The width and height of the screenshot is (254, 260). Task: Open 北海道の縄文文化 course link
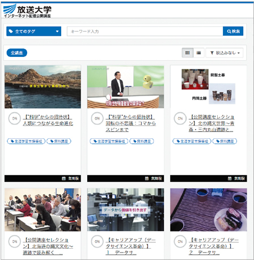point(48,246)
